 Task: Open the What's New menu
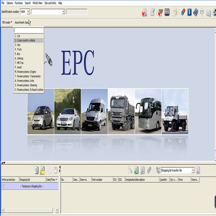tap(37, 3)
